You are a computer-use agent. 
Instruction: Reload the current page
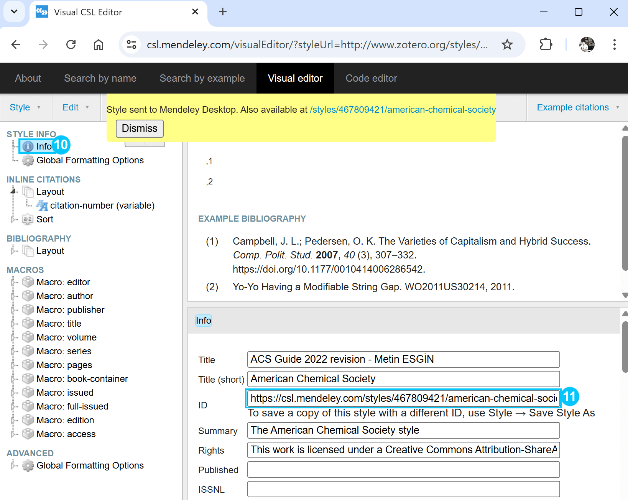[x=71, y=44]
